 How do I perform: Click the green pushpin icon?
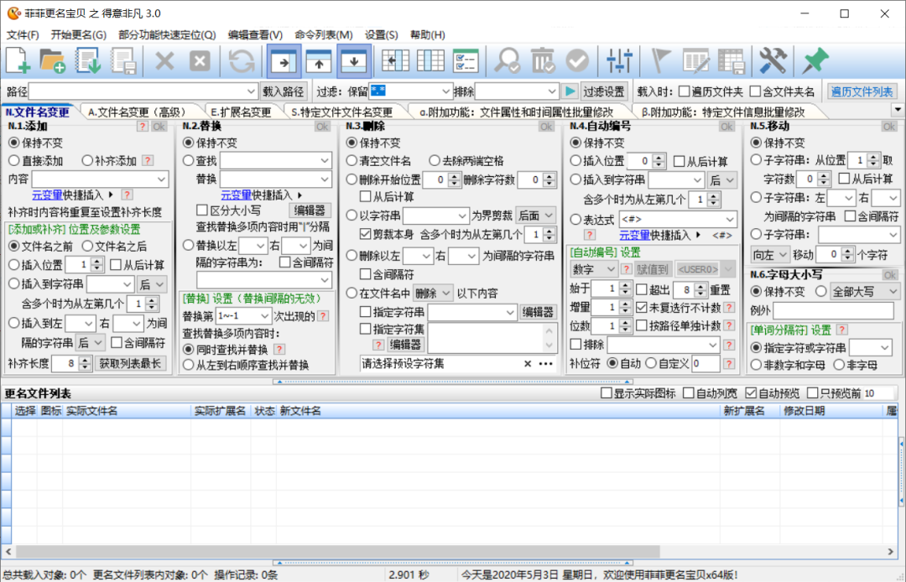click(x=815, y=60)
